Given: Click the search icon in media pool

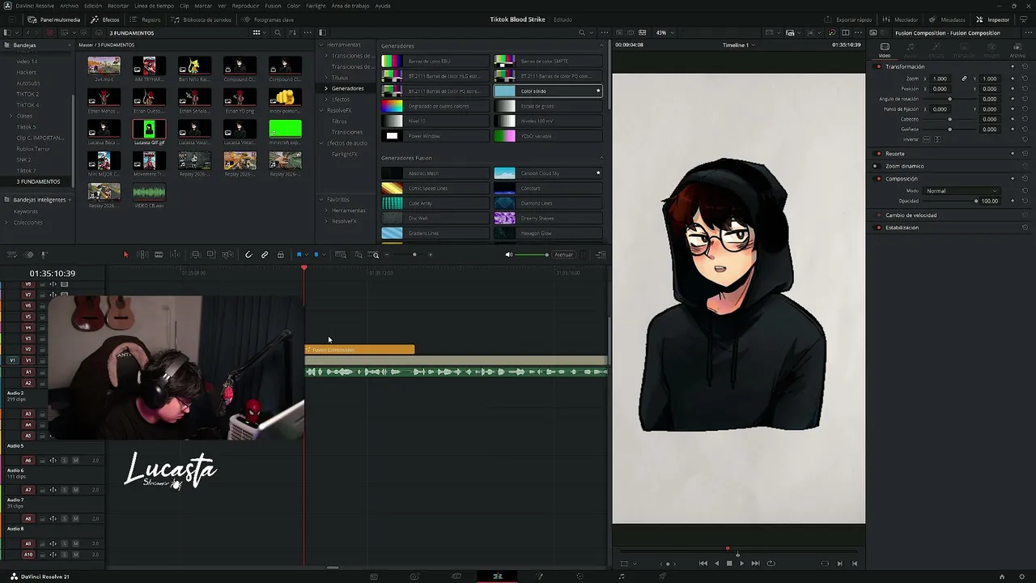Looking at the screenshot, I should pos(278,33).
